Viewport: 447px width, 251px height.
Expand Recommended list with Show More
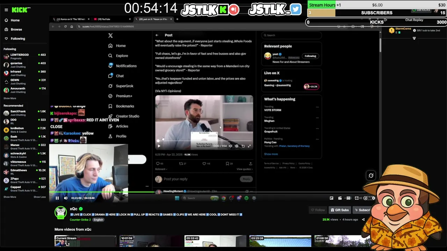[x=10, y=197]
